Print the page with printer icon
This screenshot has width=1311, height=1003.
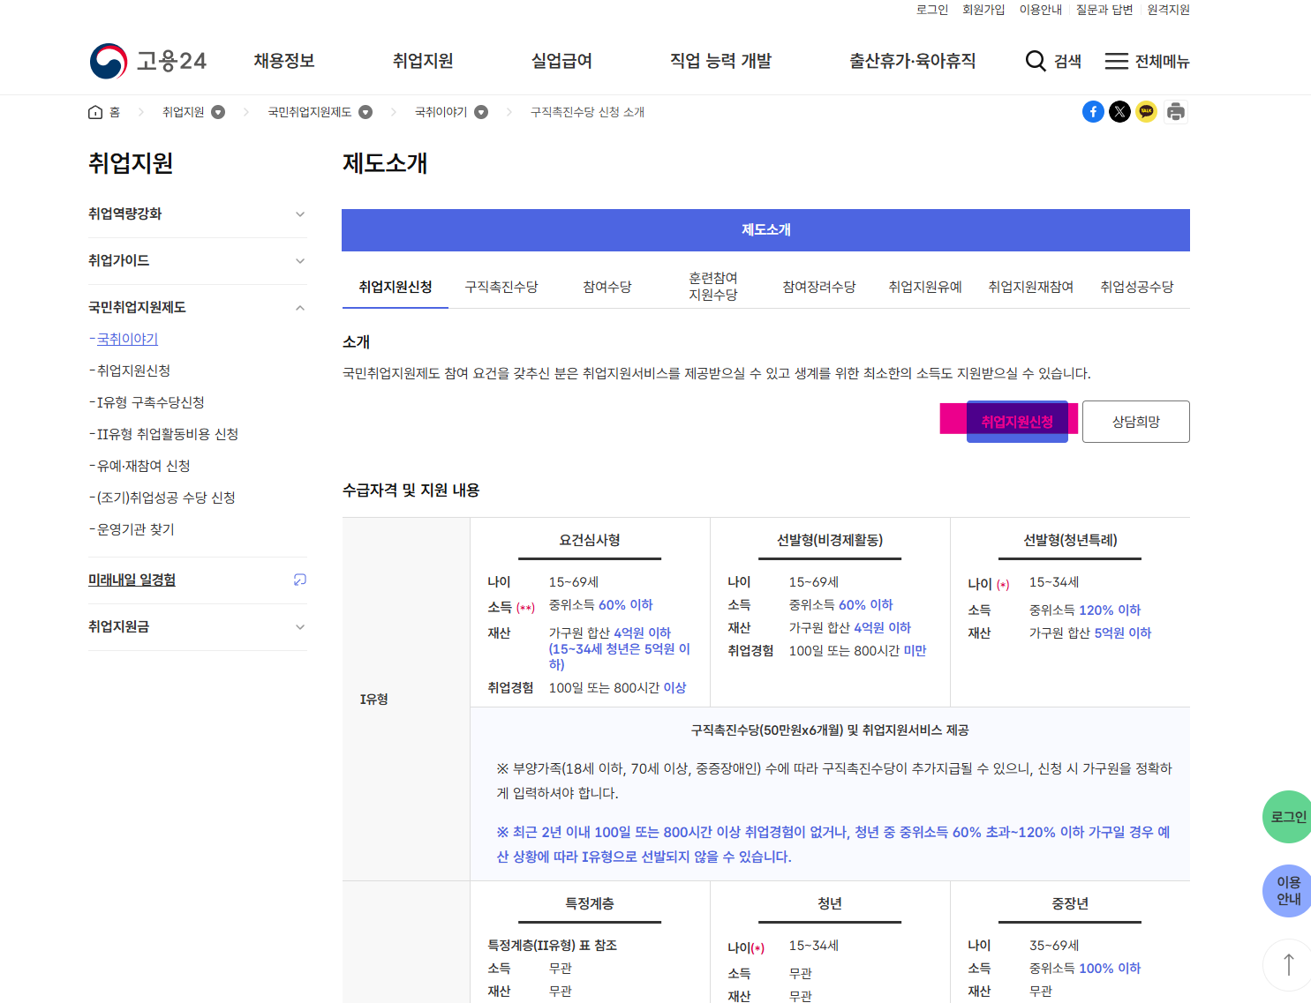click(1175, 112)
